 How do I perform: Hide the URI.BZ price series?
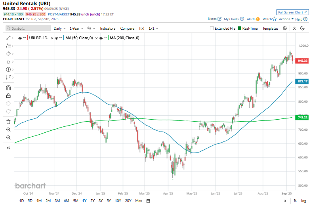(20, 38)
